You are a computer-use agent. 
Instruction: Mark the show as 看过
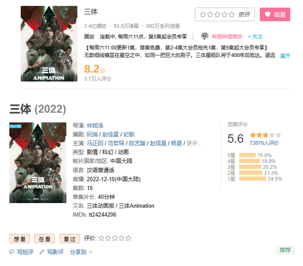(x=70, y=239)
